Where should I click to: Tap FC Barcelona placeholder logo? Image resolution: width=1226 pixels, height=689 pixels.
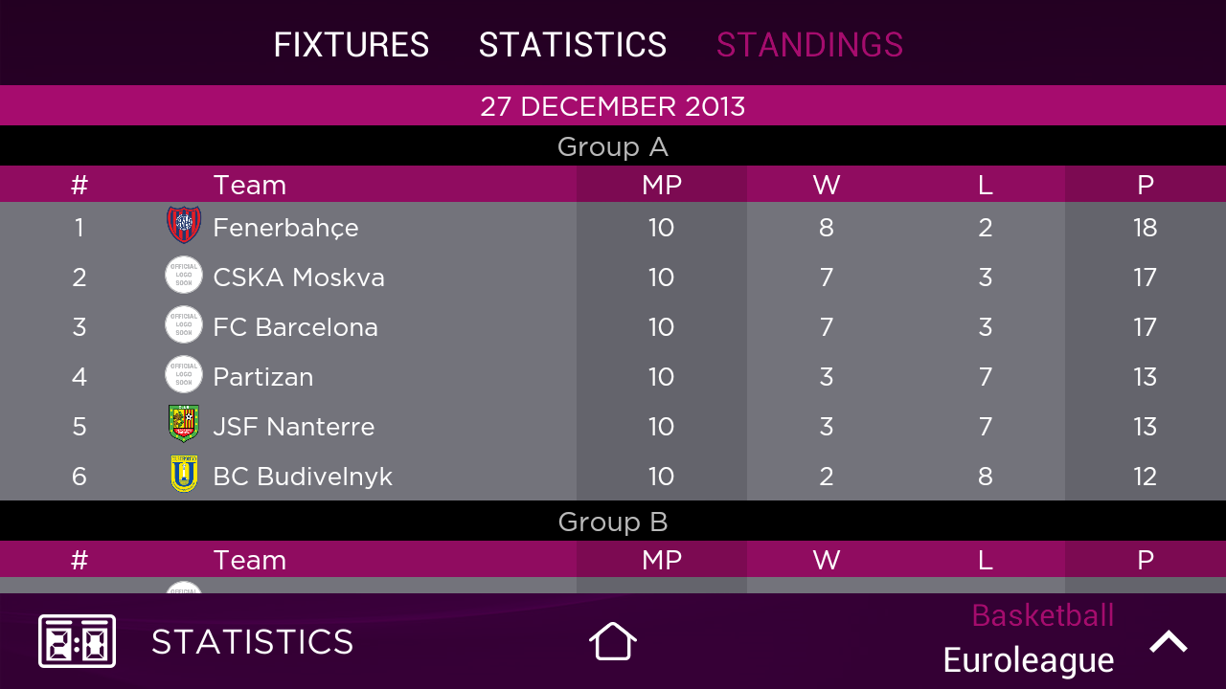pyautogui.click(x=184, y=325)
